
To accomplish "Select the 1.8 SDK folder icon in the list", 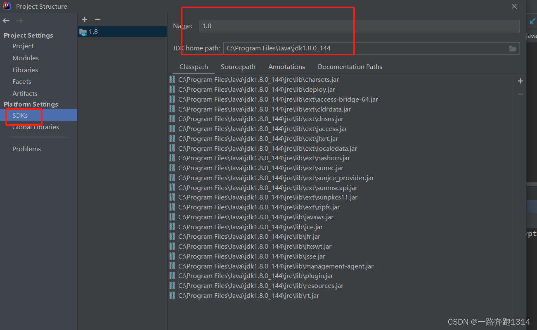I will 83,32.
